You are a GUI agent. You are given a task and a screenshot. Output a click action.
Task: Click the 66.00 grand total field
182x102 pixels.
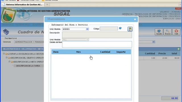click(x=170, y=98)
